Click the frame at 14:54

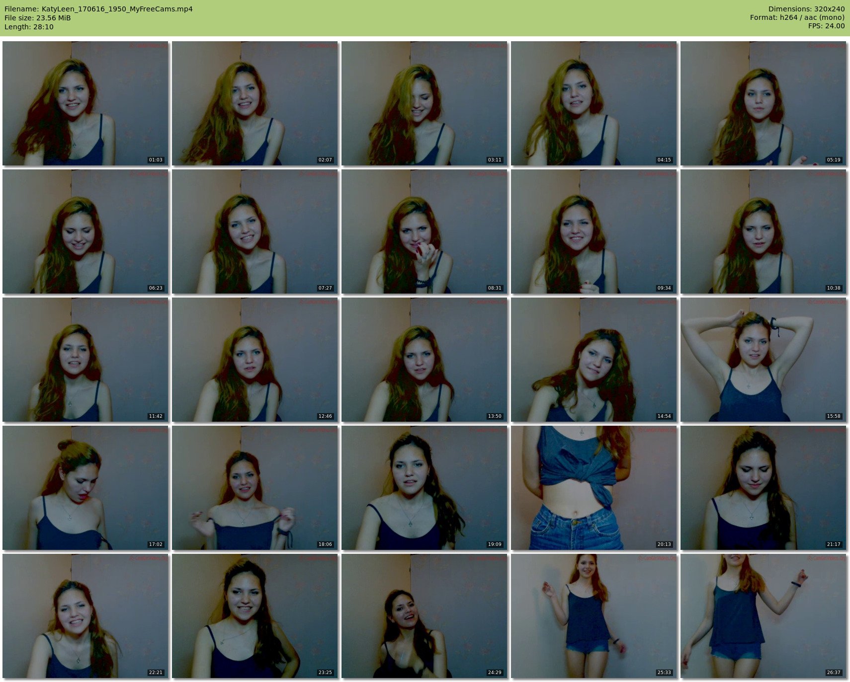[594, 359]
